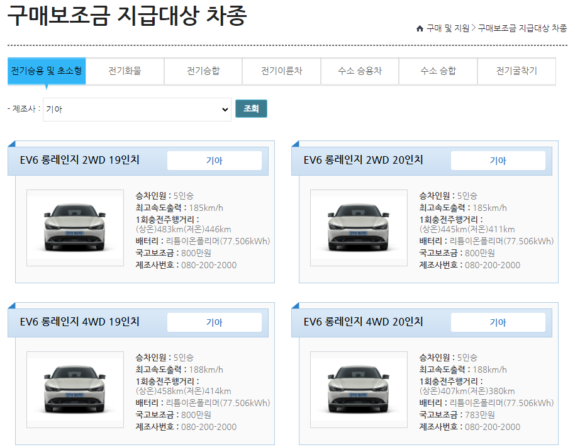Click 최고속도출력 188km/h in 4WD 20인치 card
The width and height of the screenshot is (580, 447).
463,370
